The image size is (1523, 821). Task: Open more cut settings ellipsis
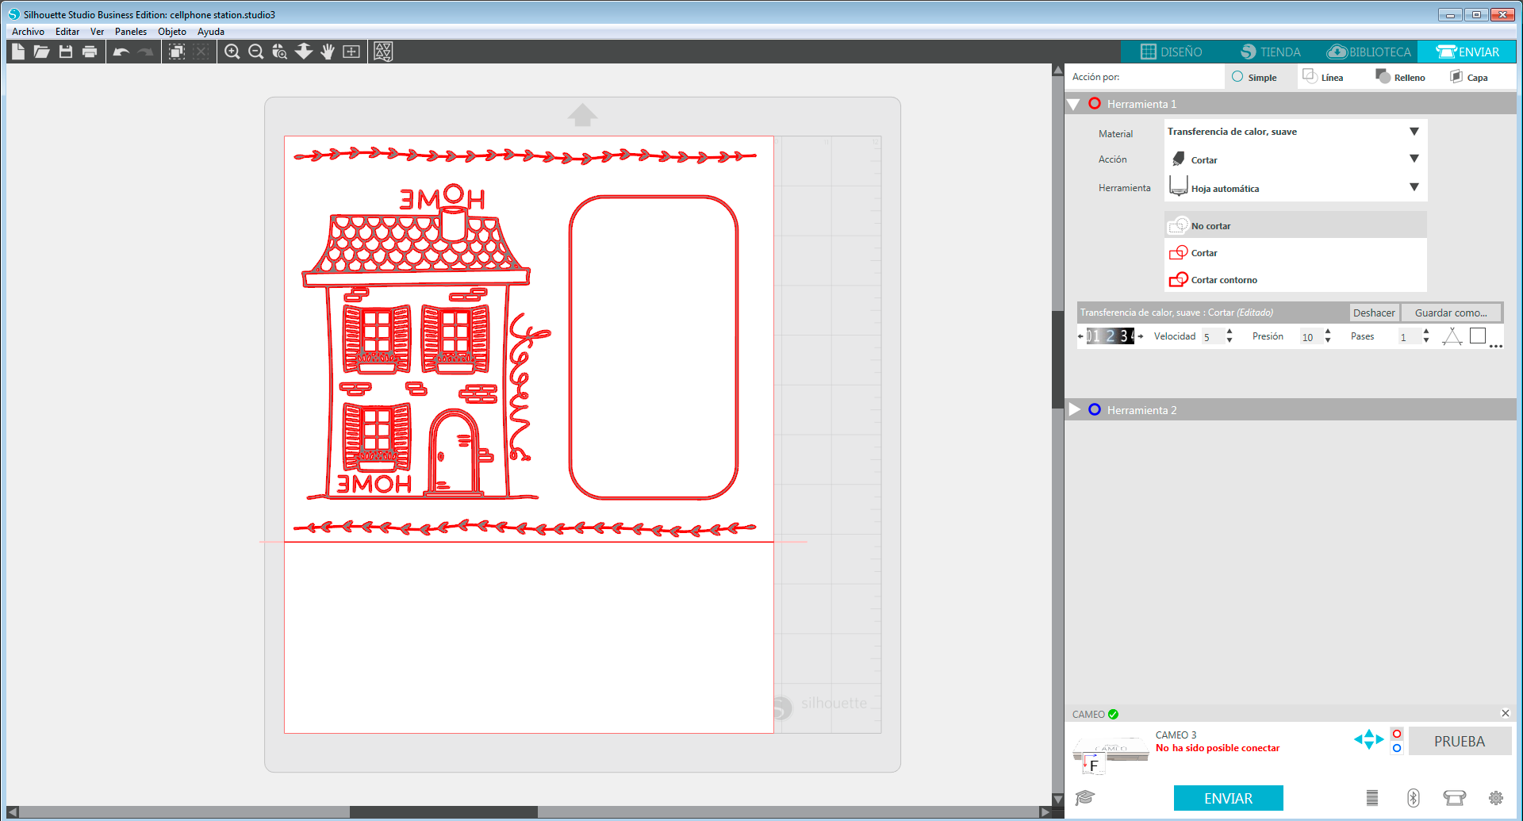1496,347
